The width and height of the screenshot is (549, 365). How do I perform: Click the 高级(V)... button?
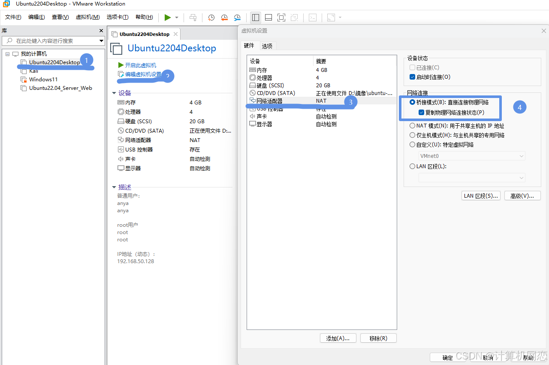522,196
